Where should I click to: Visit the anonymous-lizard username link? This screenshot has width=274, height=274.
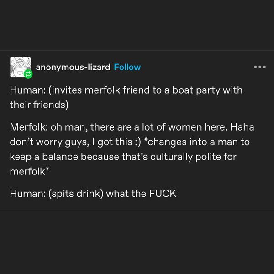[73, 67]
